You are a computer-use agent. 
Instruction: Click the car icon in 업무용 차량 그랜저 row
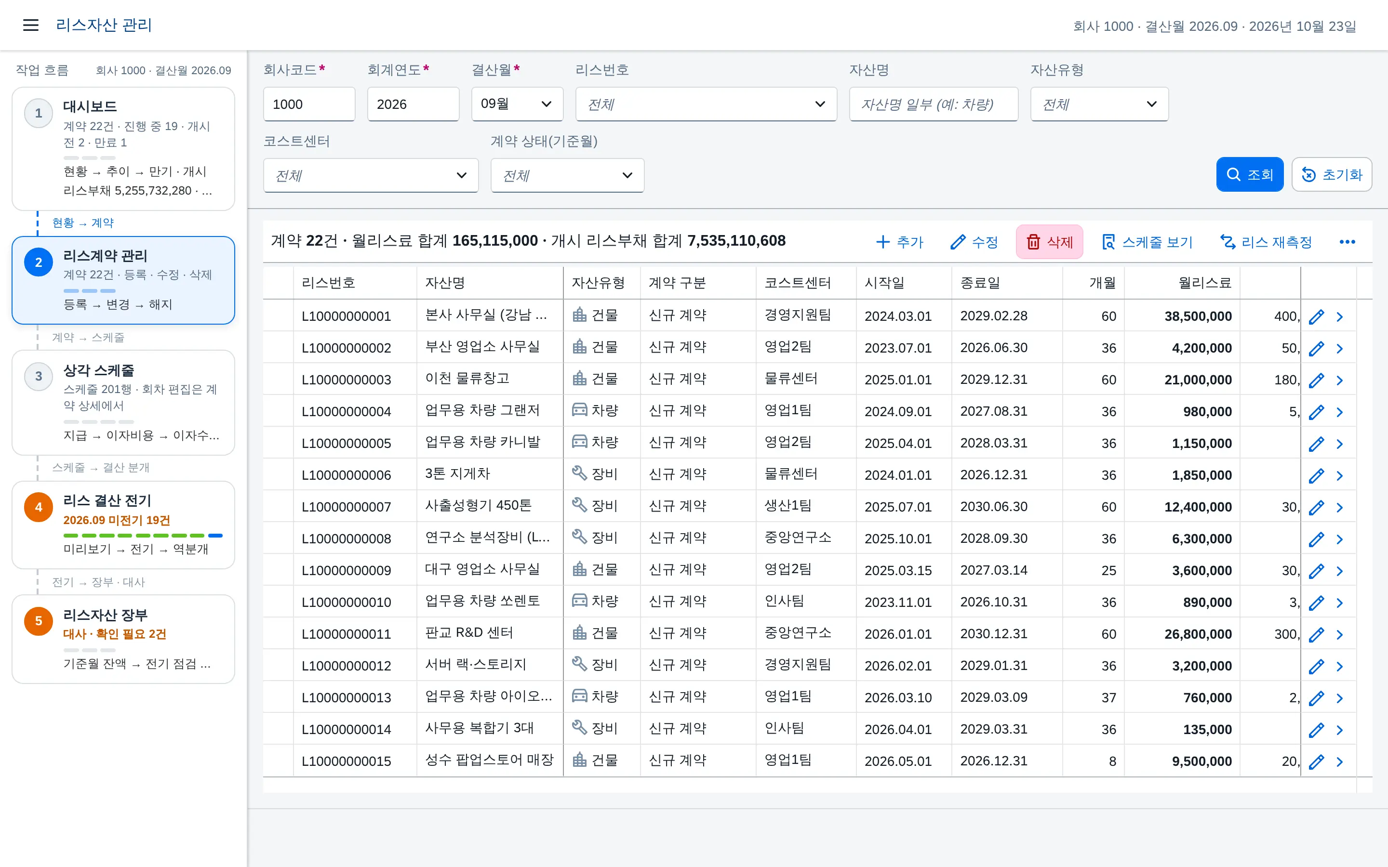pyautogui.click(x=579, y=410)
